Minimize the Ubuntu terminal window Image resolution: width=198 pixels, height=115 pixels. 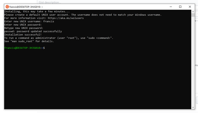pos(171,7)
